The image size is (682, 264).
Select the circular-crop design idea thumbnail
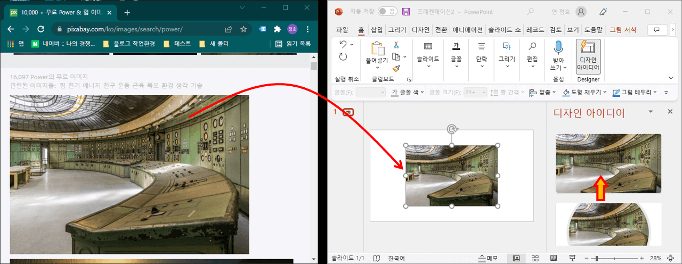coord(608,224)
